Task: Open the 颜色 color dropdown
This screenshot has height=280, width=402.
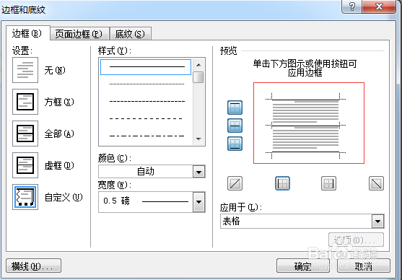Action: point(198,172)
